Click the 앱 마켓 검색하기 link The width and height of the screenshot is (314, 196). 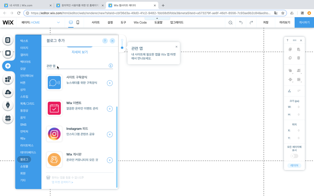(x=62, y=182)
